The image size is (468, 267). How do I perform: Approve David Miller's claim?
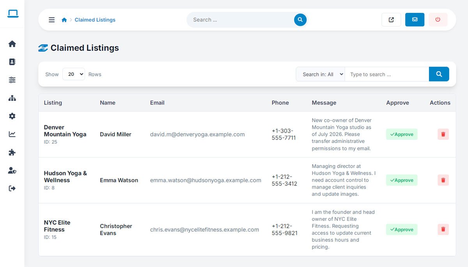(x=402, y=134)
